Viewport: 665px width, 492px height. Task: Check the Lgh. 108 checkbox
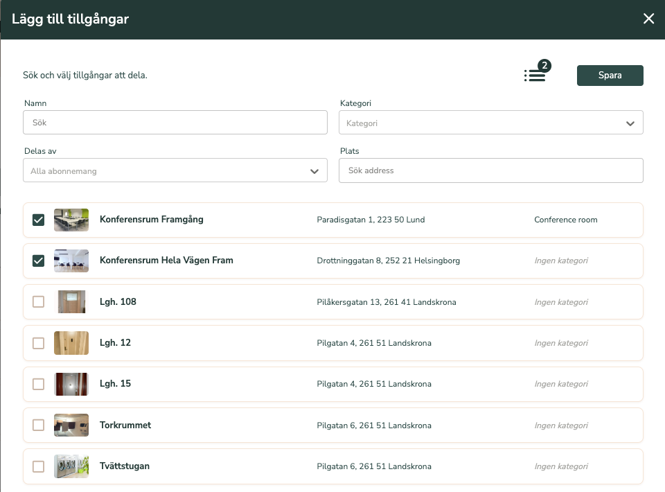(x=39, y=302)
